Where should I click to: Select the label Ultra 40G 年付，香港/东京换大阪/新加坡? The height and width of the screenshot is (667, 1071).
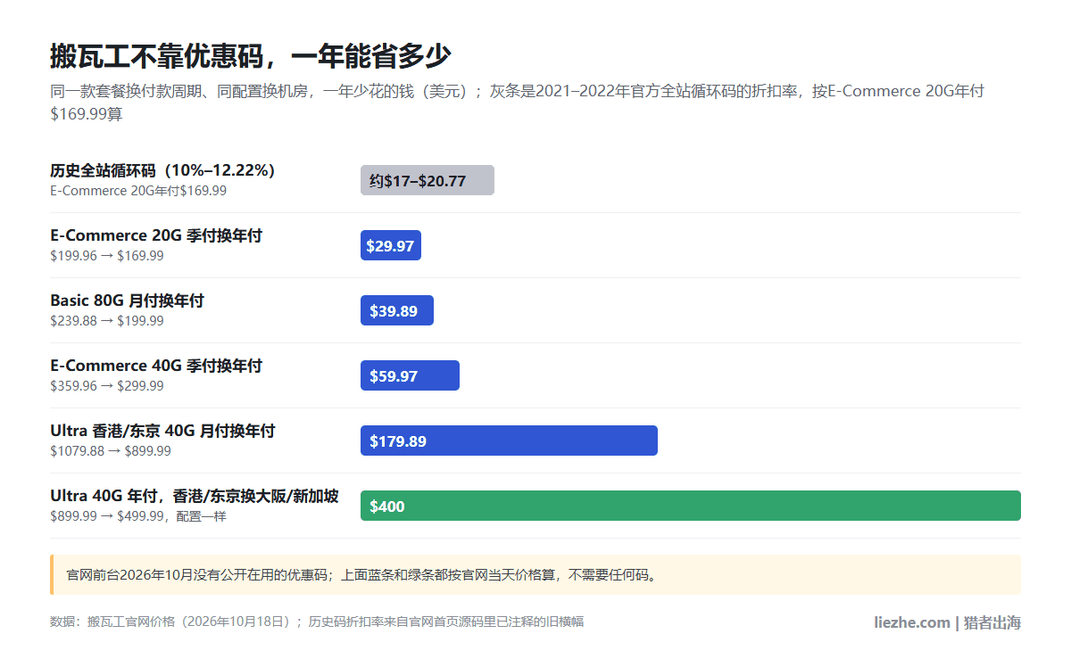coord(195,496)
